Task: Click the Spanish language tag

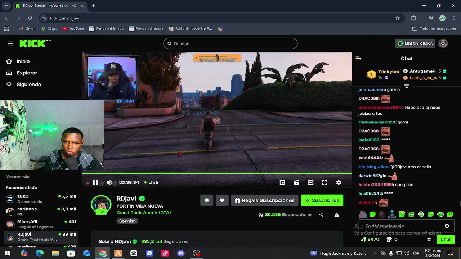Action: (127, 221)
